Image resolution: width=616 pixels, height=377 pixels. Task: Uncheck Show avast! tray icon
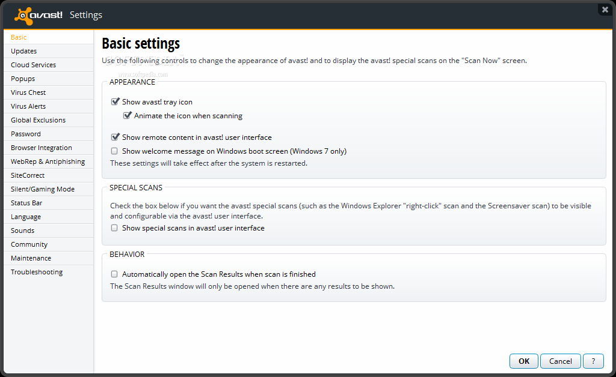115,102
